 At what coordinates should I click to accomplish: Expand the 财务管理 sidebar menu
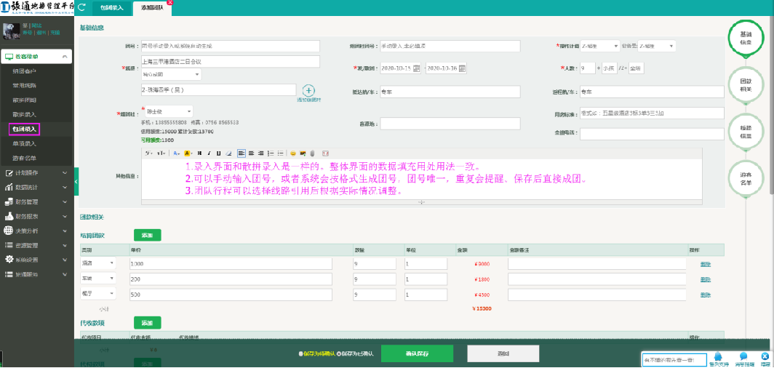36,201
